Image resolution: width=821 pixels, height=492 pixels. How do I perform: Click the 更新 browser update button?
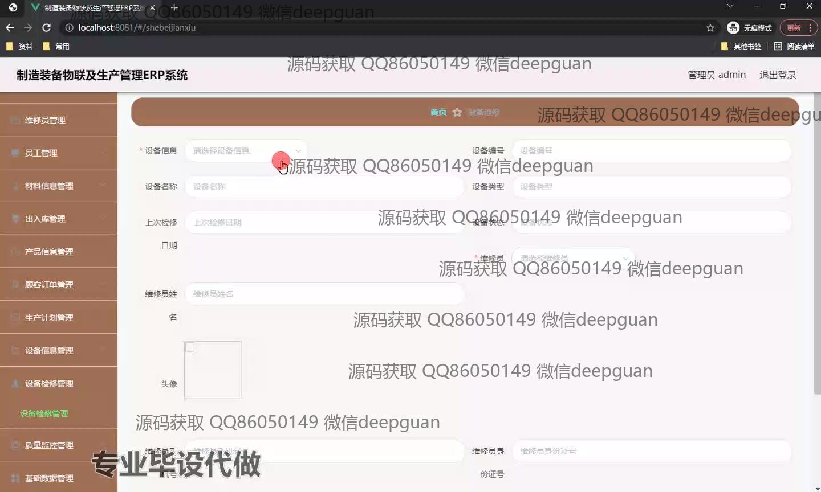point(794,27)
